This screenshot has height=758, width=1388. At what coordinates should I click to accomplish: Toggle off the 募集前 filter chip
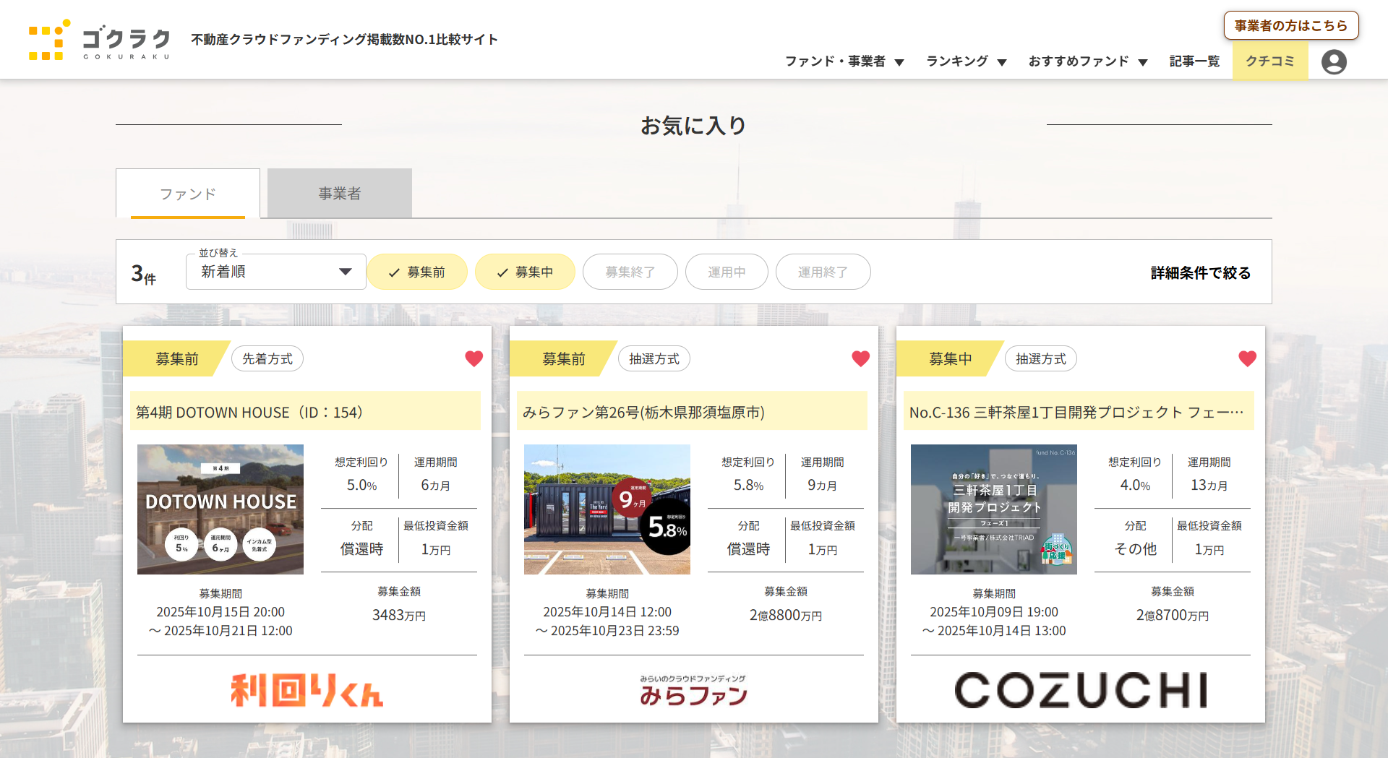417,272
